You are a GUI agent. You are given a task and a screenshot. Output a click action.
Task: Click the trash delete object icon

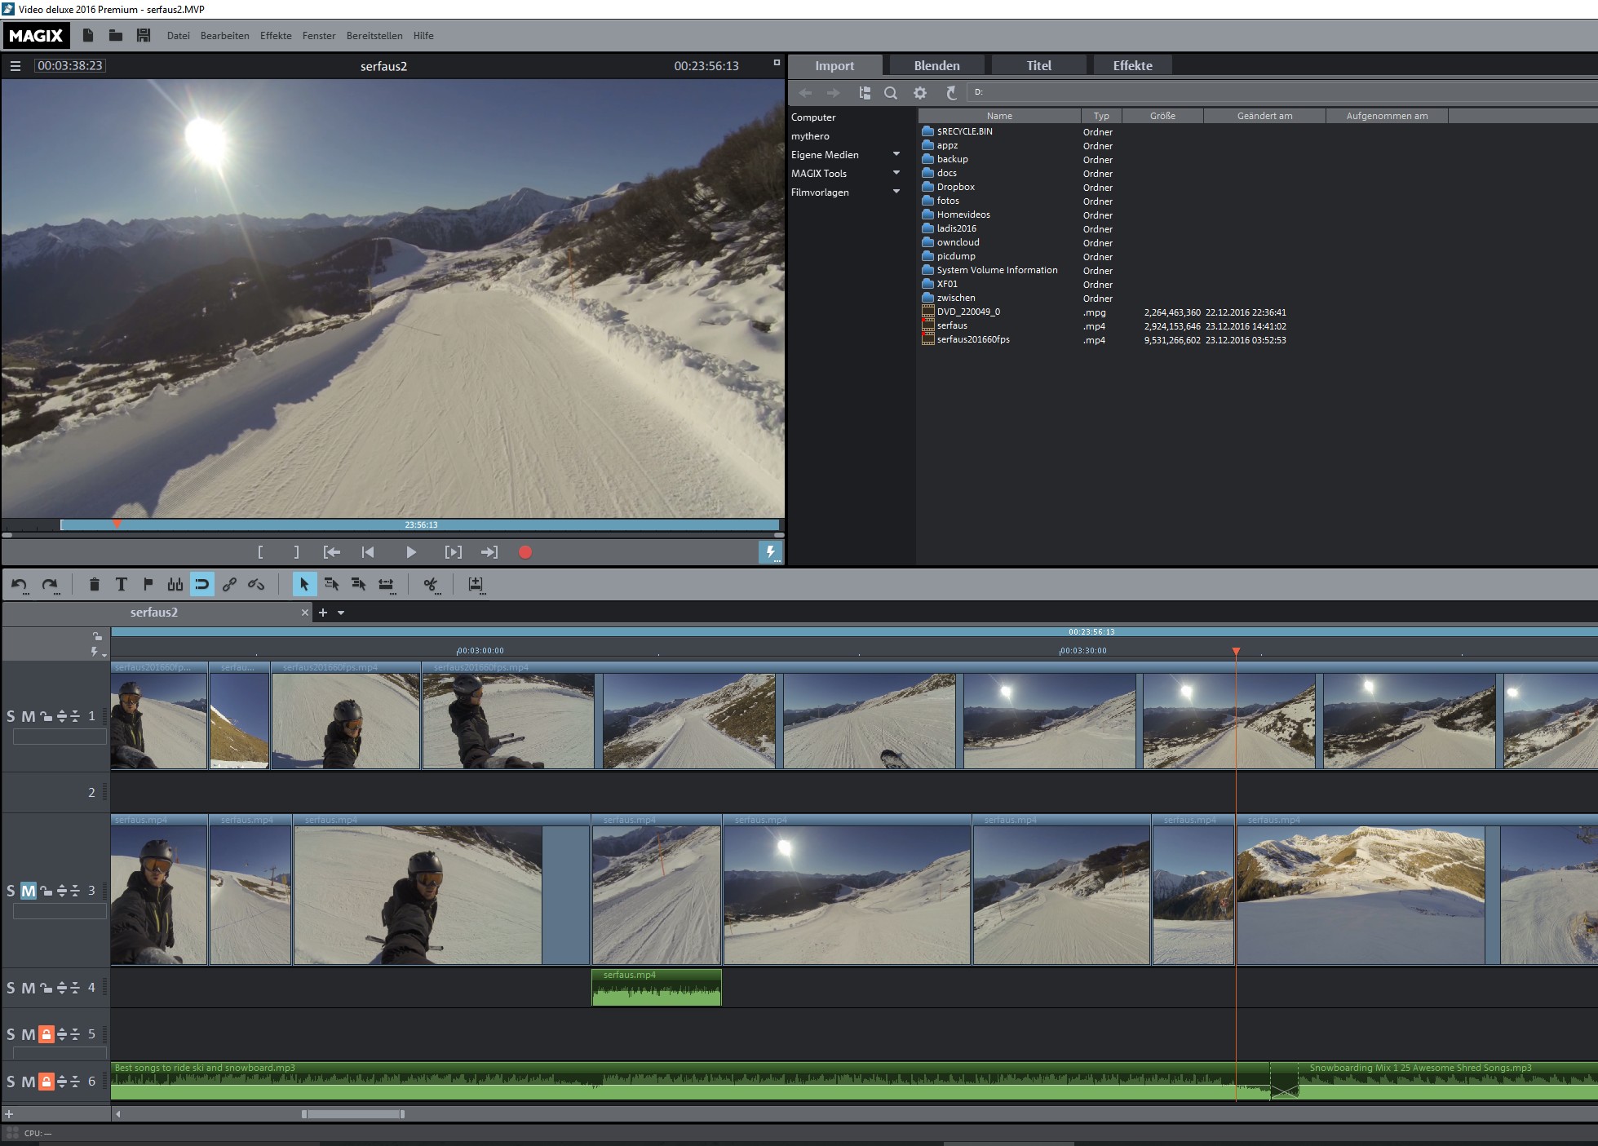coord(94,584)
